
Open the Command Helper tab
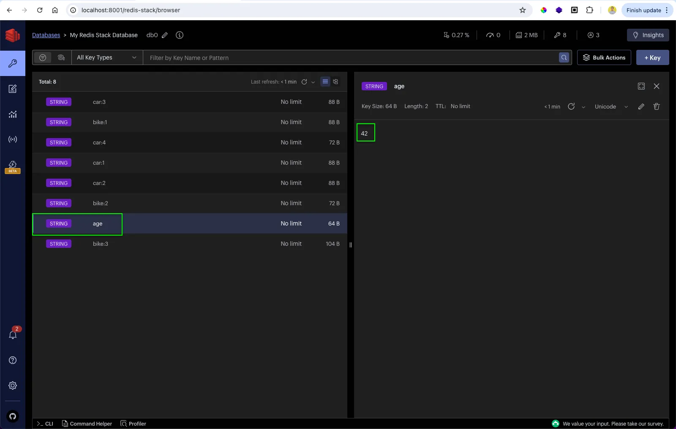click(x=87, y=424)
